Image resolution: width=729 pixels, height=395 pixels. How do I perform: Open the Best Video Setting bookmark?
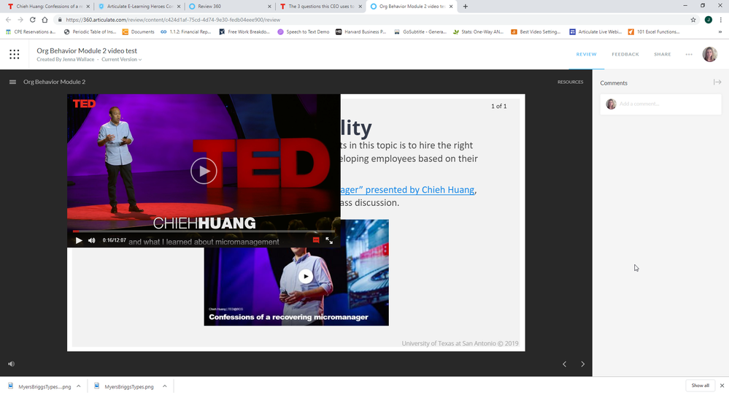536,31
